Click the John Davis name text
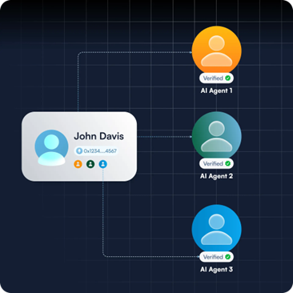Viewport: 293px width, 293px height. 99,136
